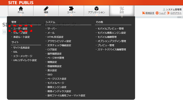
Task: Select 操作履歴設定
Action: pyautogui.click(x=54, y=54)
